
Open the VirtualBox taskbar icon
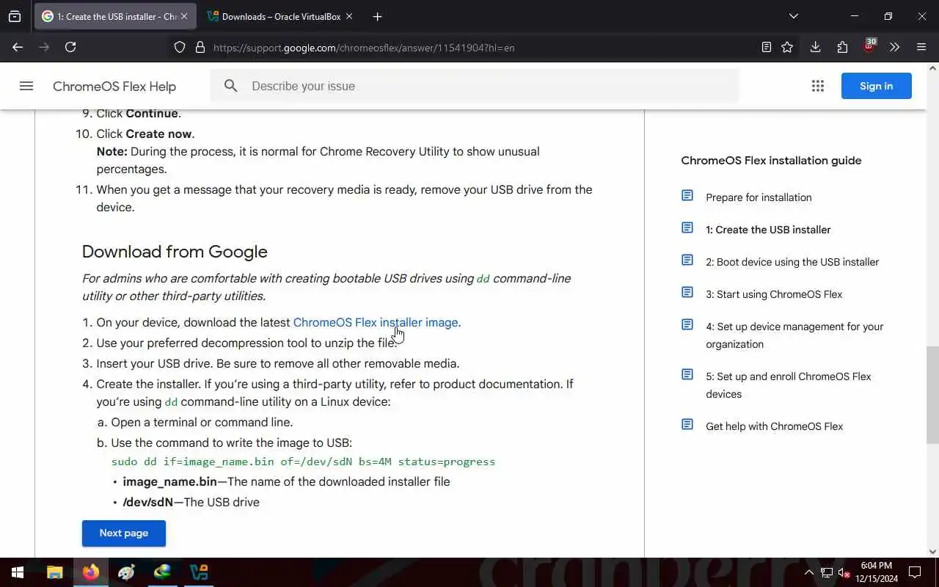pyautogui.click(x=199, y=572)
